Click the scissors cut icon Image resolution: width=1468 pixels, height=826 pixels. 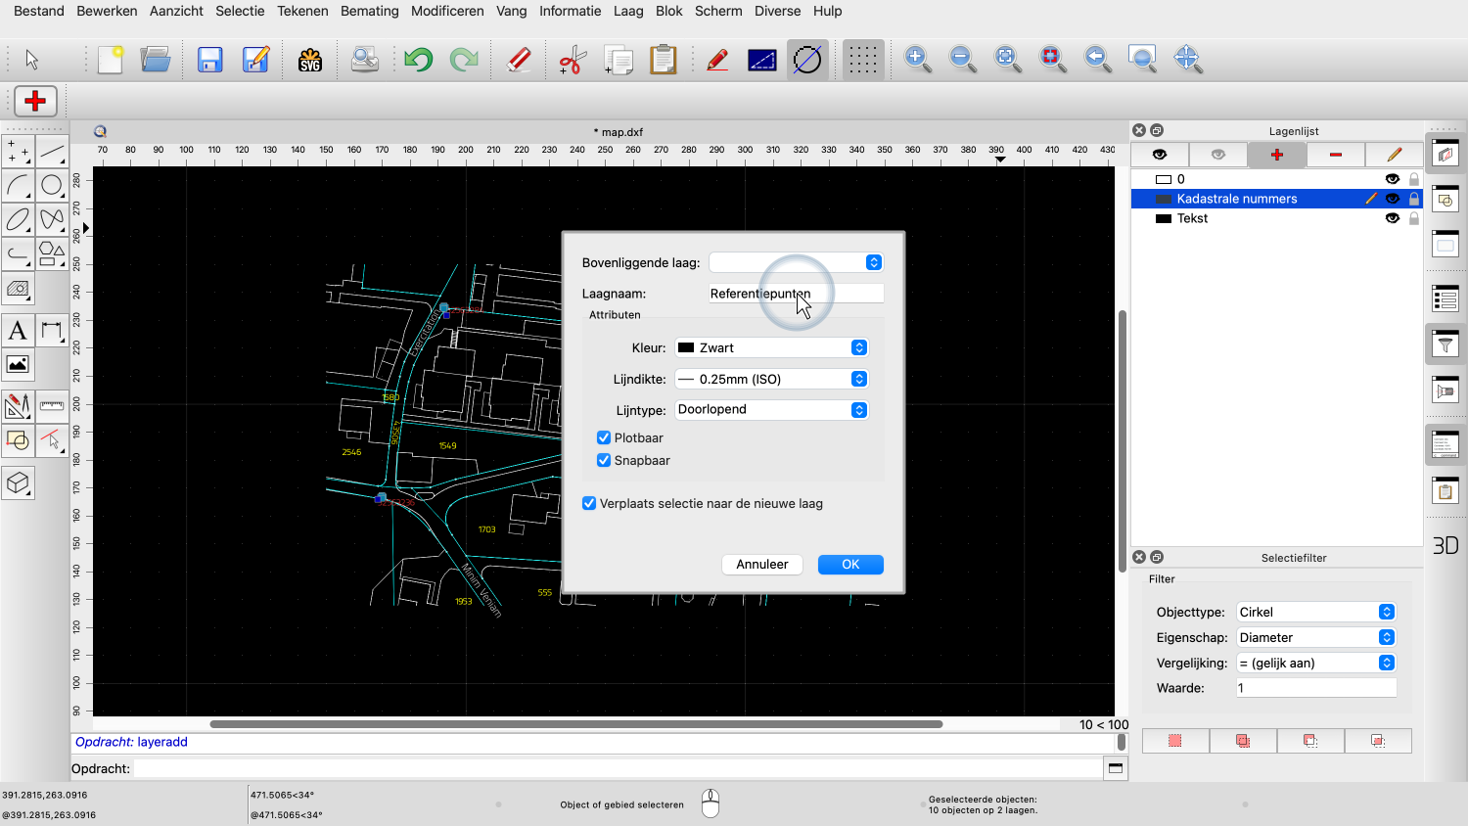click(573, 60)
